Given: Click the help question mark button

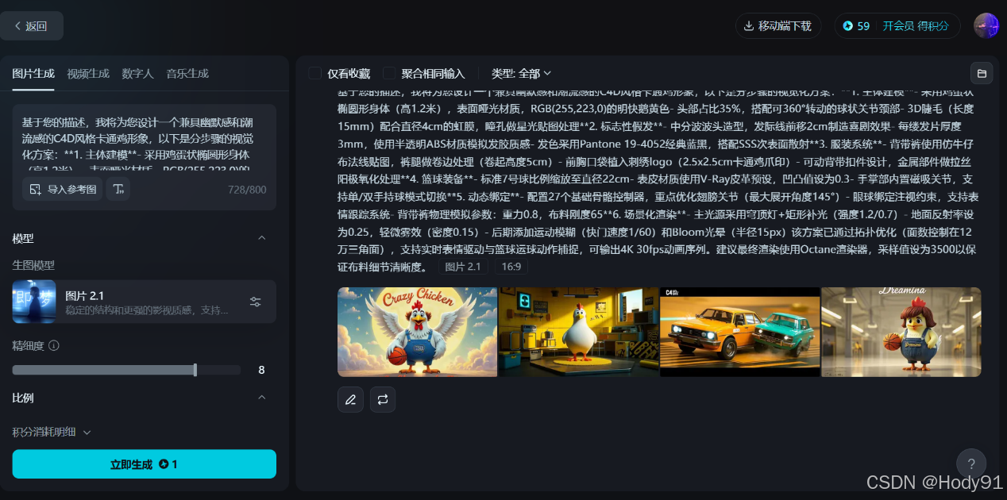Looking at the screenshot, I should click(971, 463).
